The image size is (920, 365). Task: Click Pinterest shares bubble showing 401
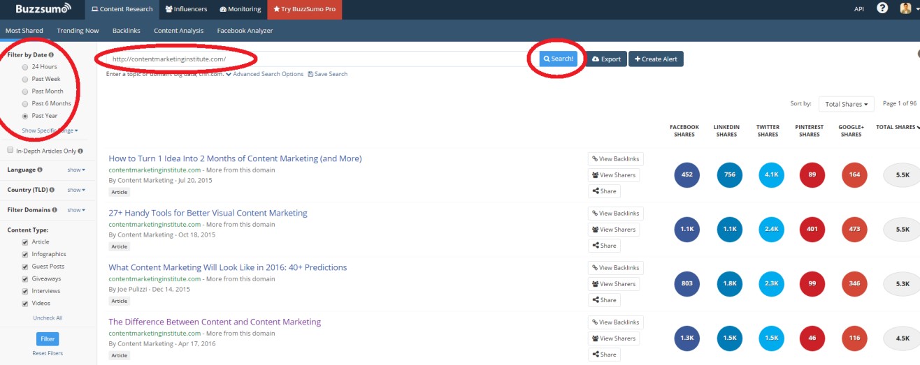pos(812,229)
